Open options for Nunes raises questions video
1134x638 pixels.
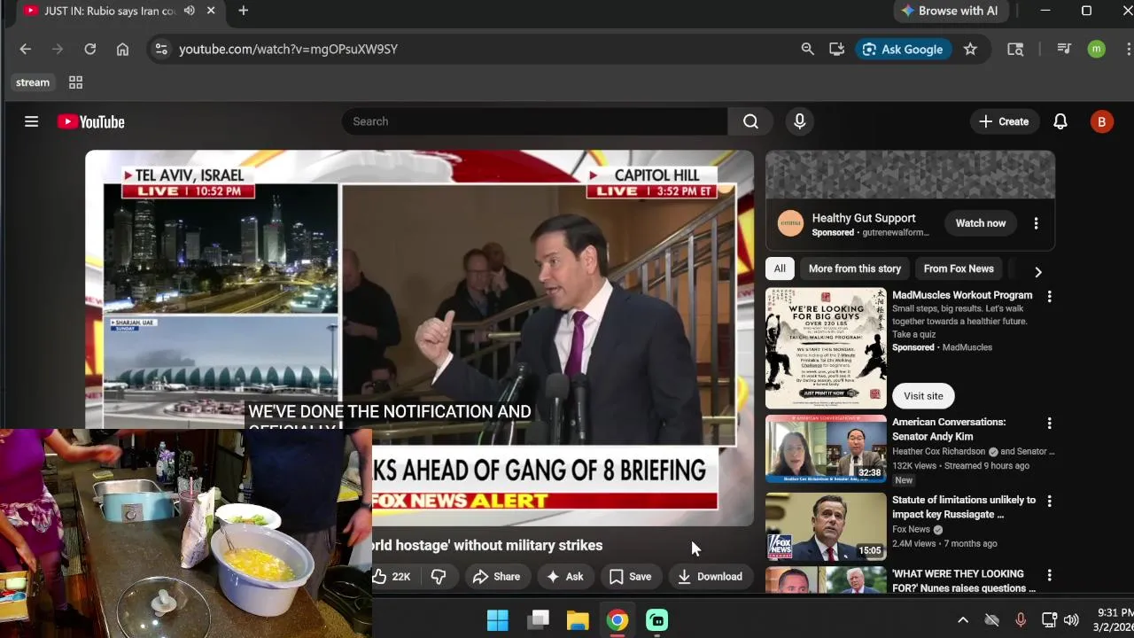click(x=1049, y=575)
